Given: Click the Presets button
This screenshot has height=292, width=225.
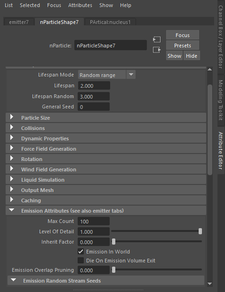Looking at the screenshot, I should (x=183, y=46).
